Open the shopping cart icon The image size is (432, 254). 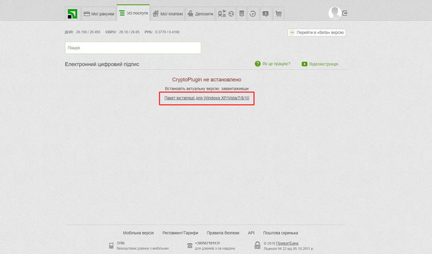pos(278,14)
